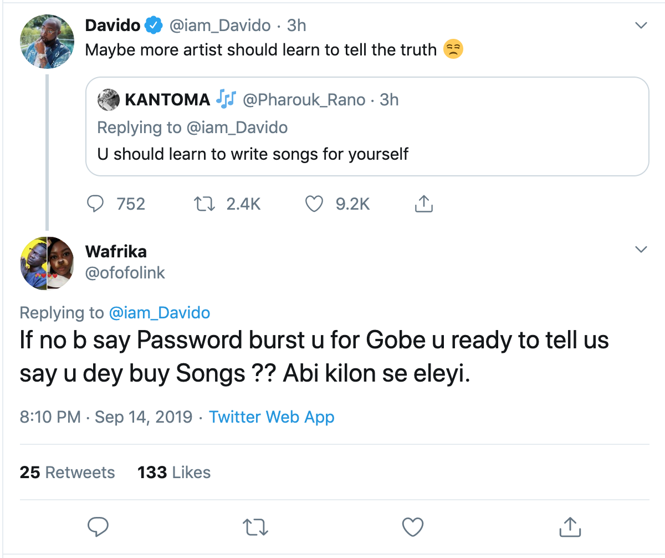Open the 8:10 PM Sep 14, 2019 timestamp
Screen dimensions: 665x558
106,417
